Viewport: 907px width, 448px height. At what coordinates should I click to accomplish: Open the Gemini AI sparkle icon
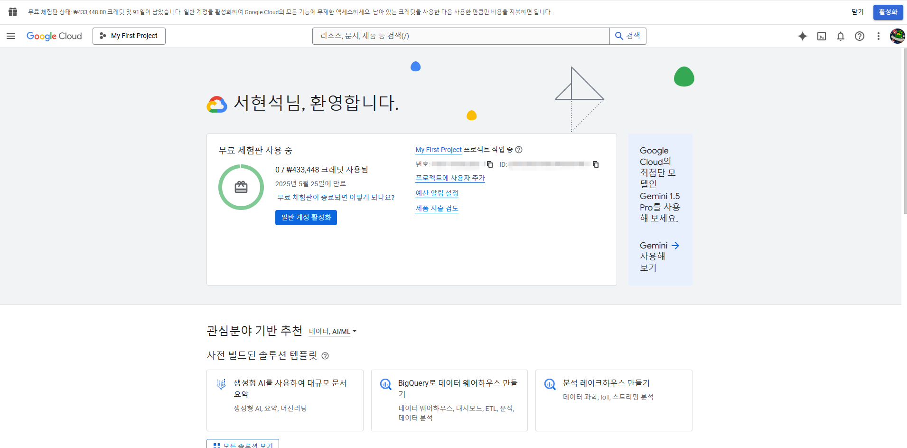click(803, 36)
